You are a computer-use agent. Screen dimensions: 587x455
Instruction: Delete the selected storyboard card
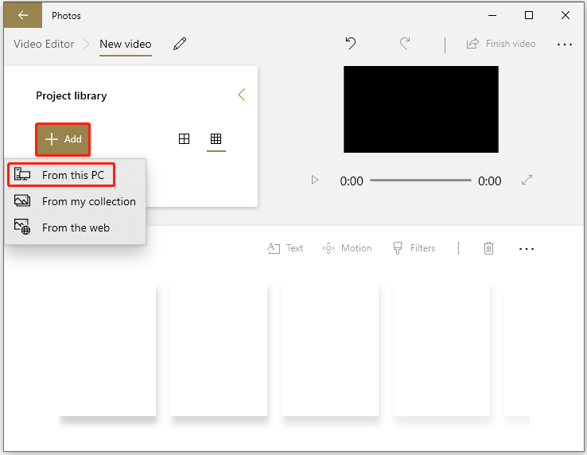point(488,248)
